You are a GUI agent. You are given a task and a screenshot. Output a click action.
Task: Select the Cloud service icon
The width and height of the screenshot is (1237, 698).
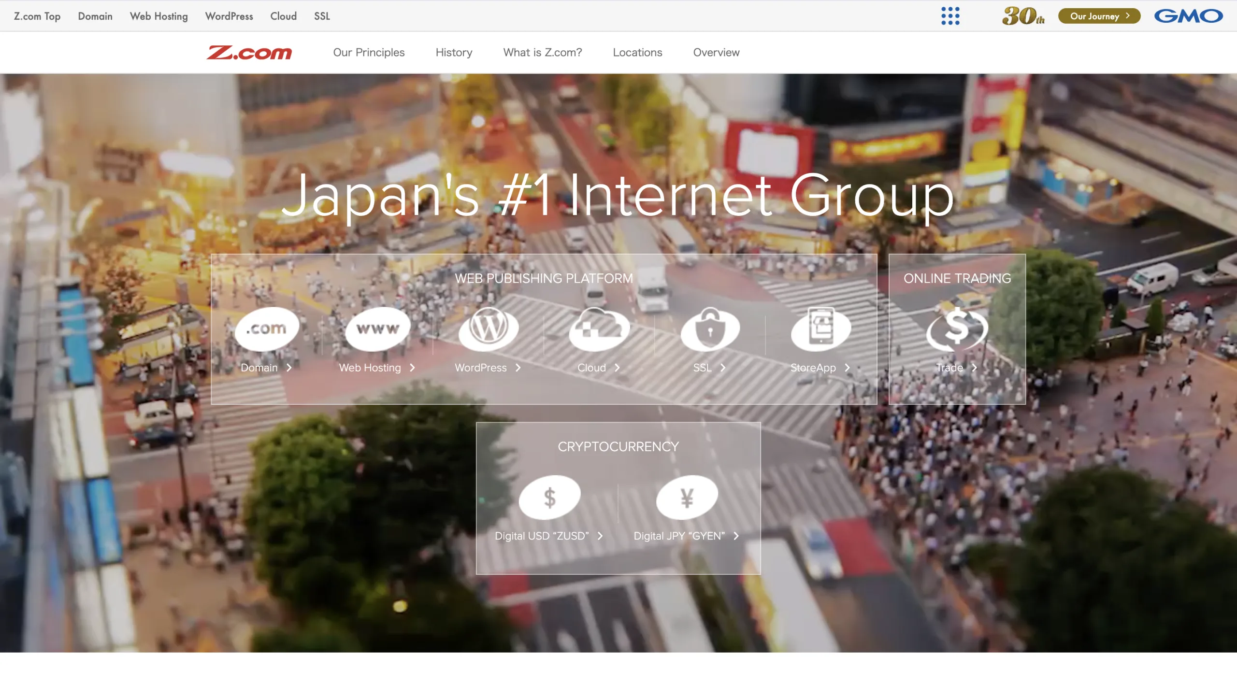coord(599,329)
